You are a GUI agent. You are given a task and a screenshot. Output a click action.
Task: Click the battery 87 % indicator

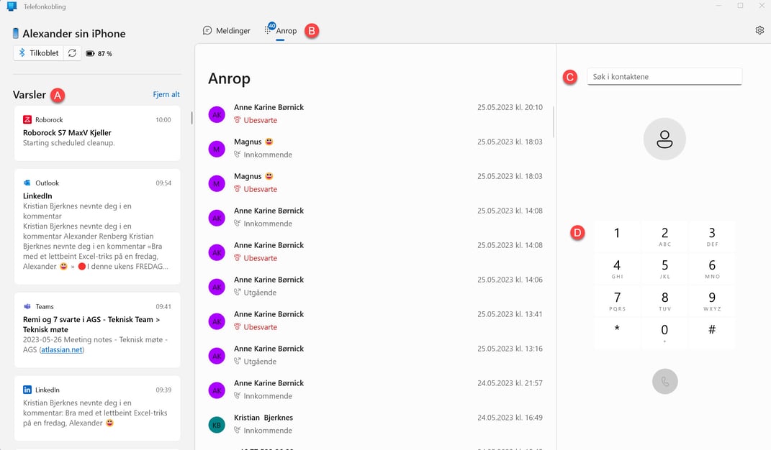99,53
